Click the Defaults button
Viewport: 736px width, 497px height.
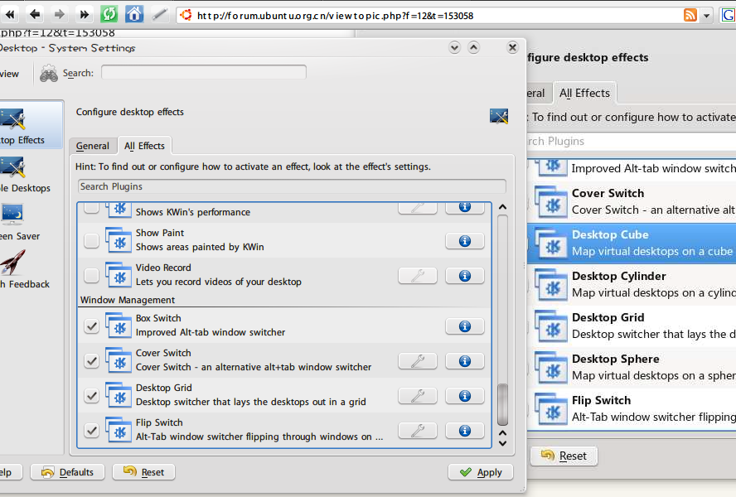(x=68, y=472)
